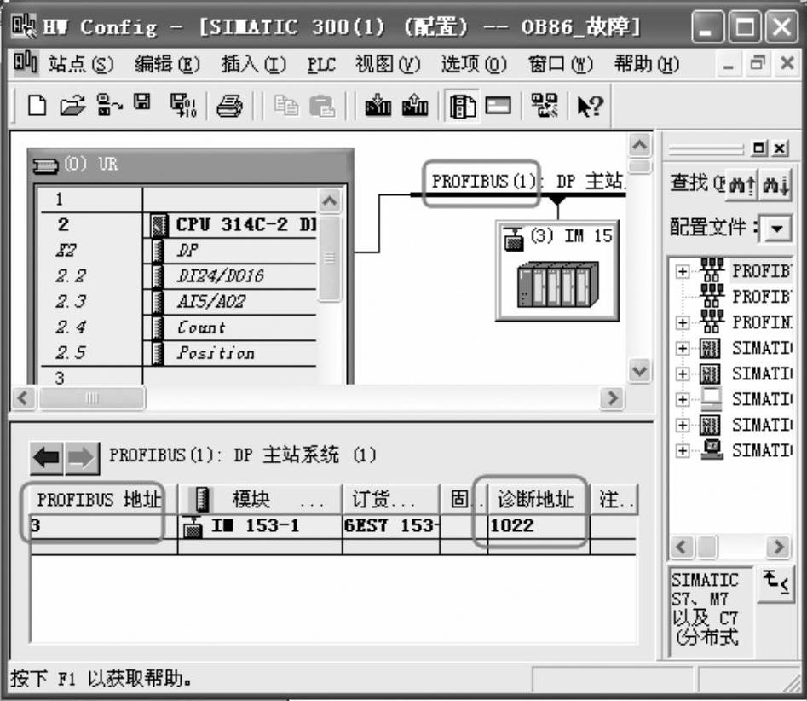Click the PROFIBUS(1) DP master line label
807x701 pixels.
pos(527,182)
